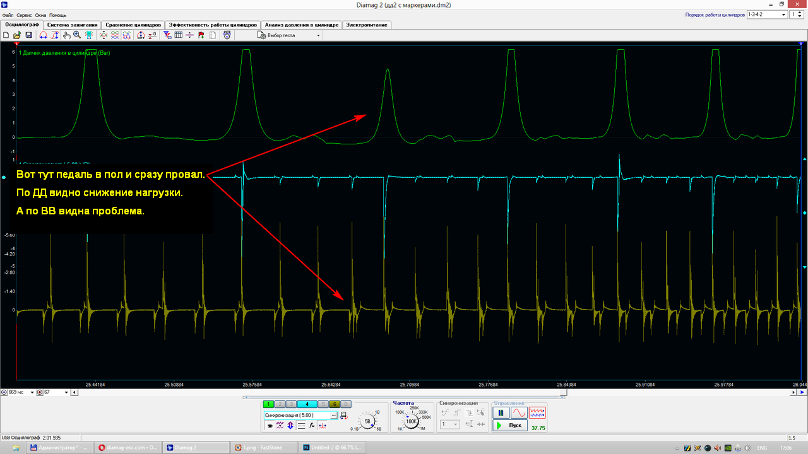Switch to Эффективность работы цилиндров tab
The width and height of the screenshot is (808, 454).
[212, 25]
